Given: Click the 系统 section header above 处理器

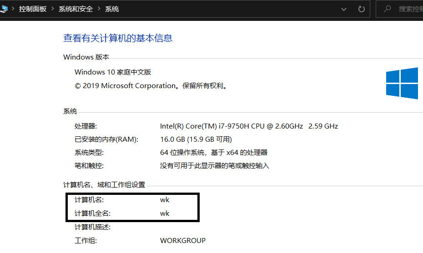Looking at the screenshot, I should click(70, 111).
